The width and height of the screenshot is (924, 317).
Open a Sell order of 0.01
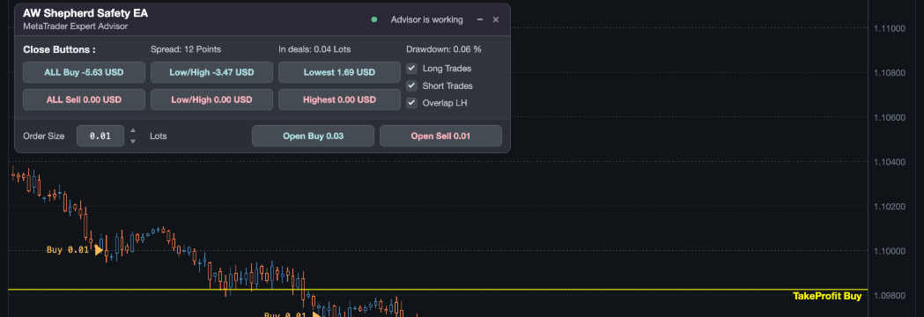pos(440,136)
